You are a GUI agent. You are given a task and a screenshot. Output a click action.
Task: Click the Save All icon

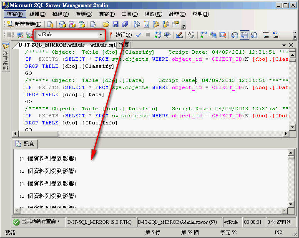(x=125, y=24)
